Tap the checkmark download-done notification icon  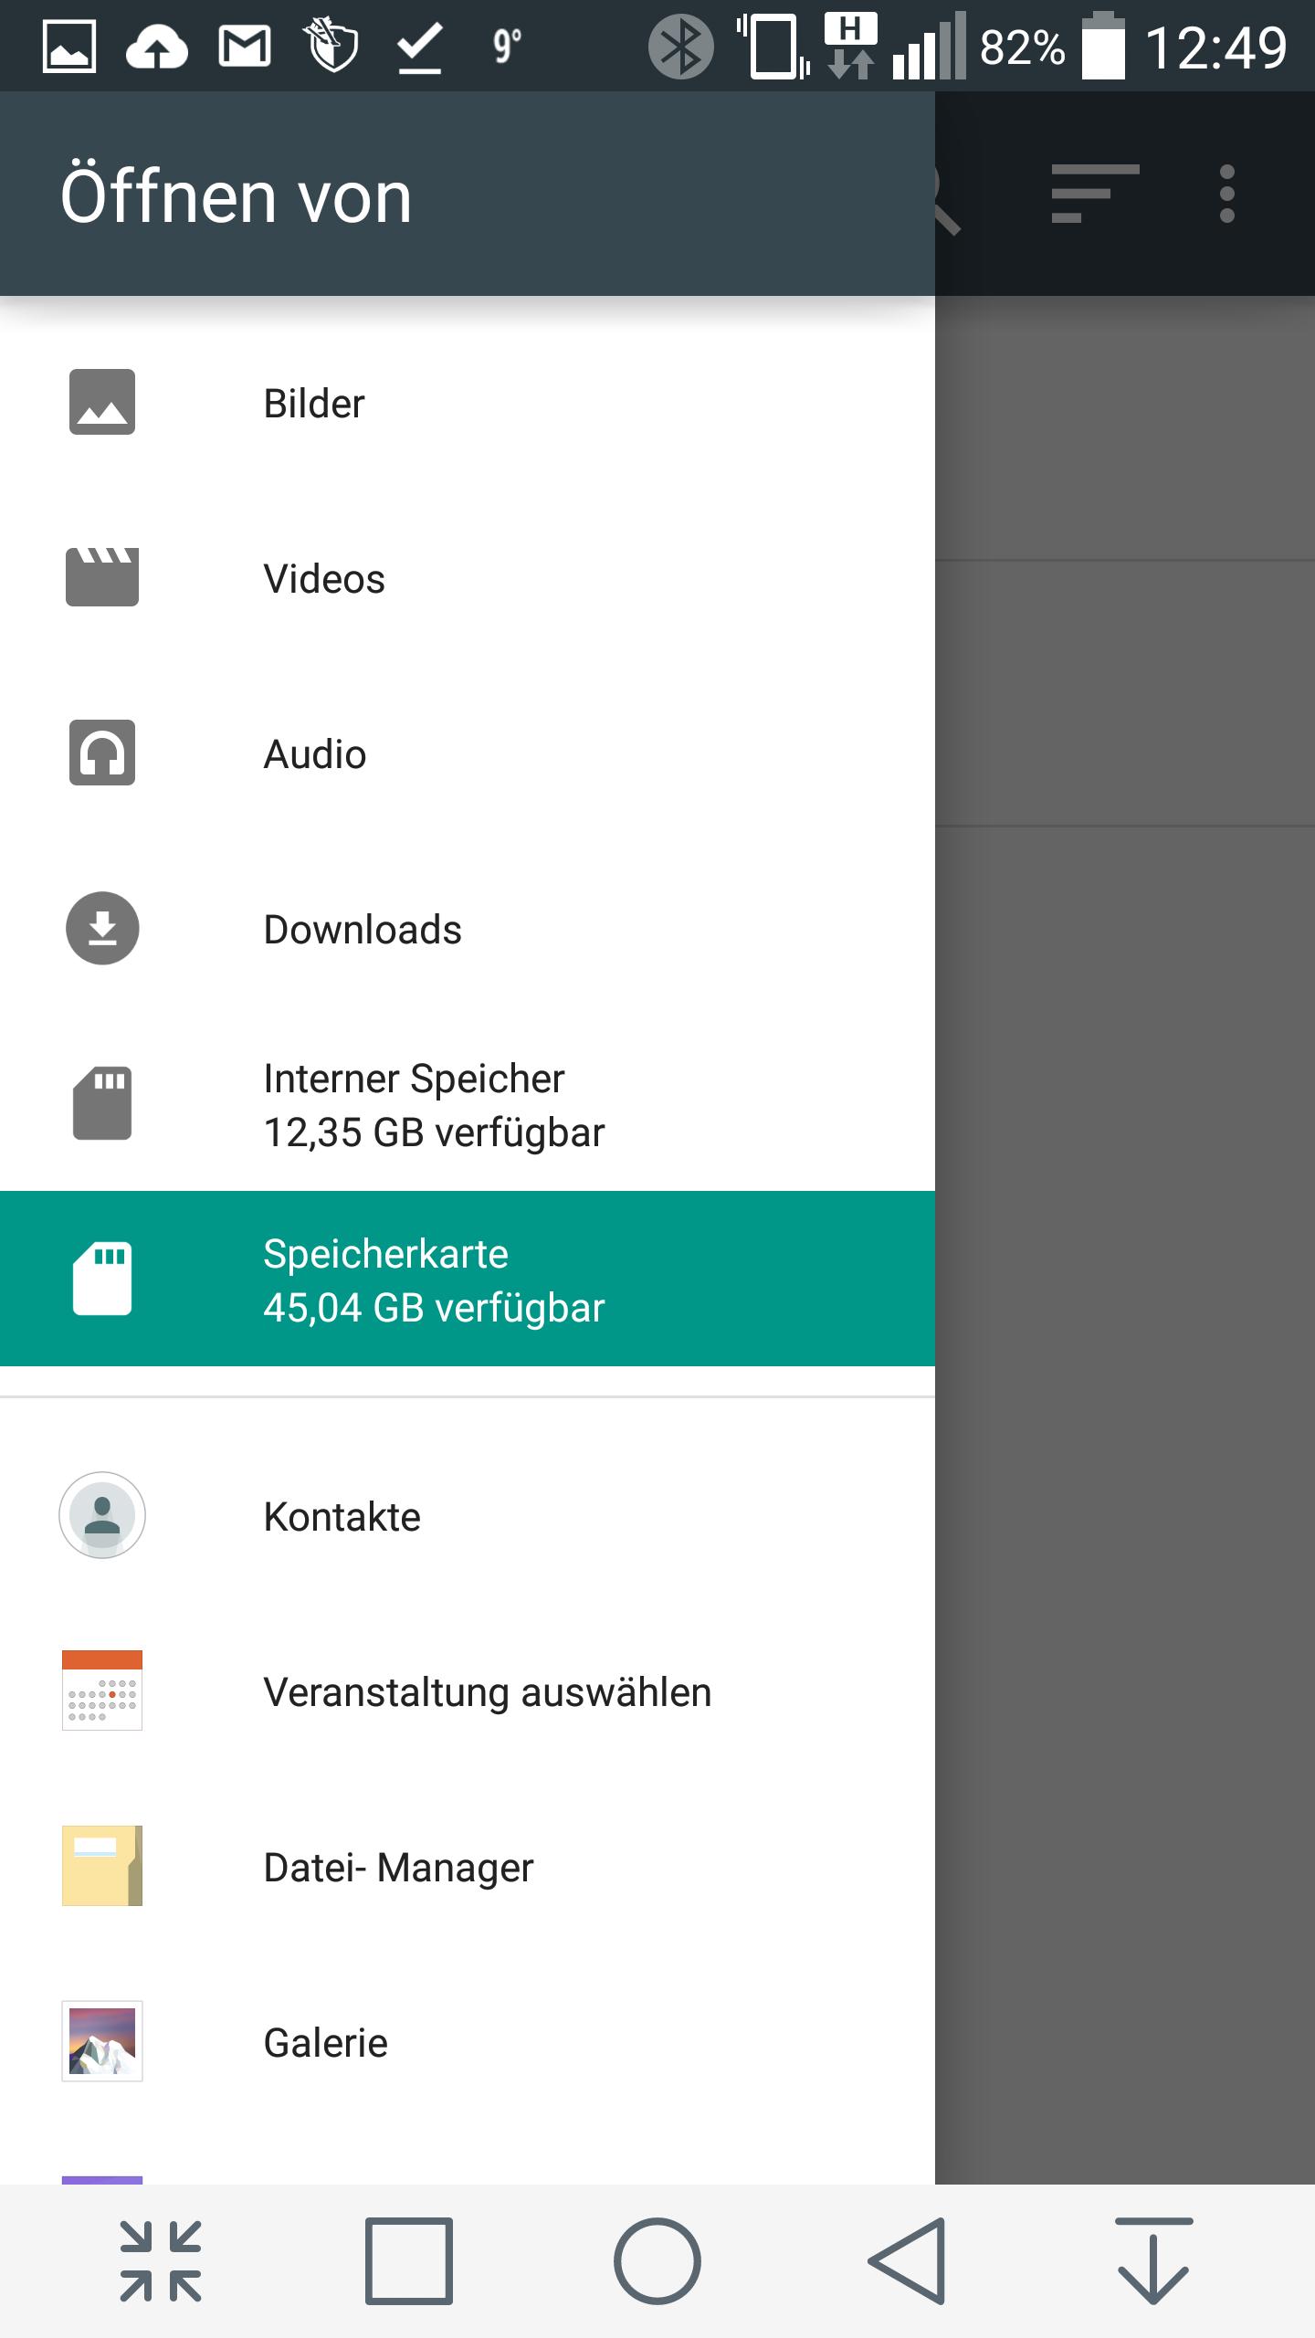point(420,47)
